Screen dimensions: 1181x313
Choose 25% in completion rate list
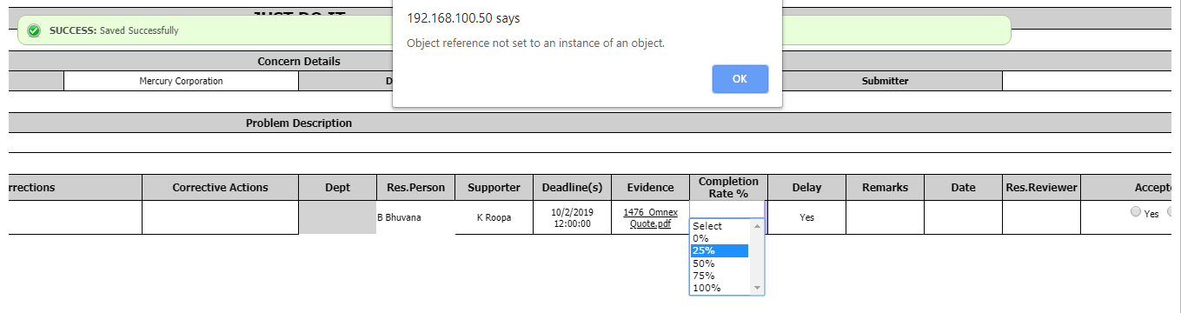[720, 250]
